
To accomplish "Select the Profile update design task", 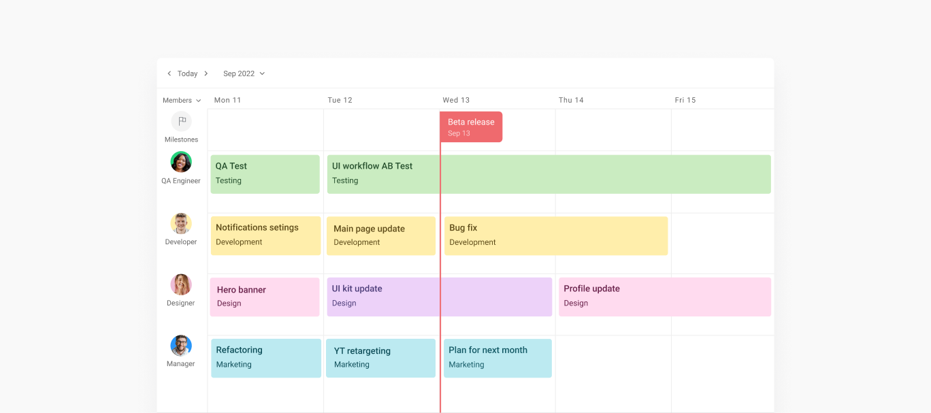I will (x=664, y=297).
